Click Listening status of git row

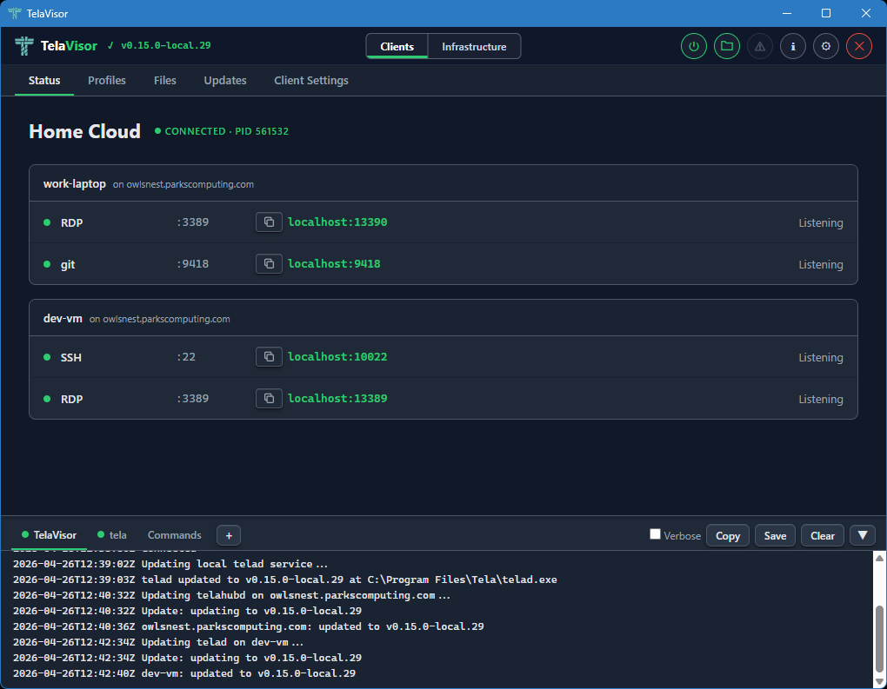pyautogui.click(x=821, y=264)
